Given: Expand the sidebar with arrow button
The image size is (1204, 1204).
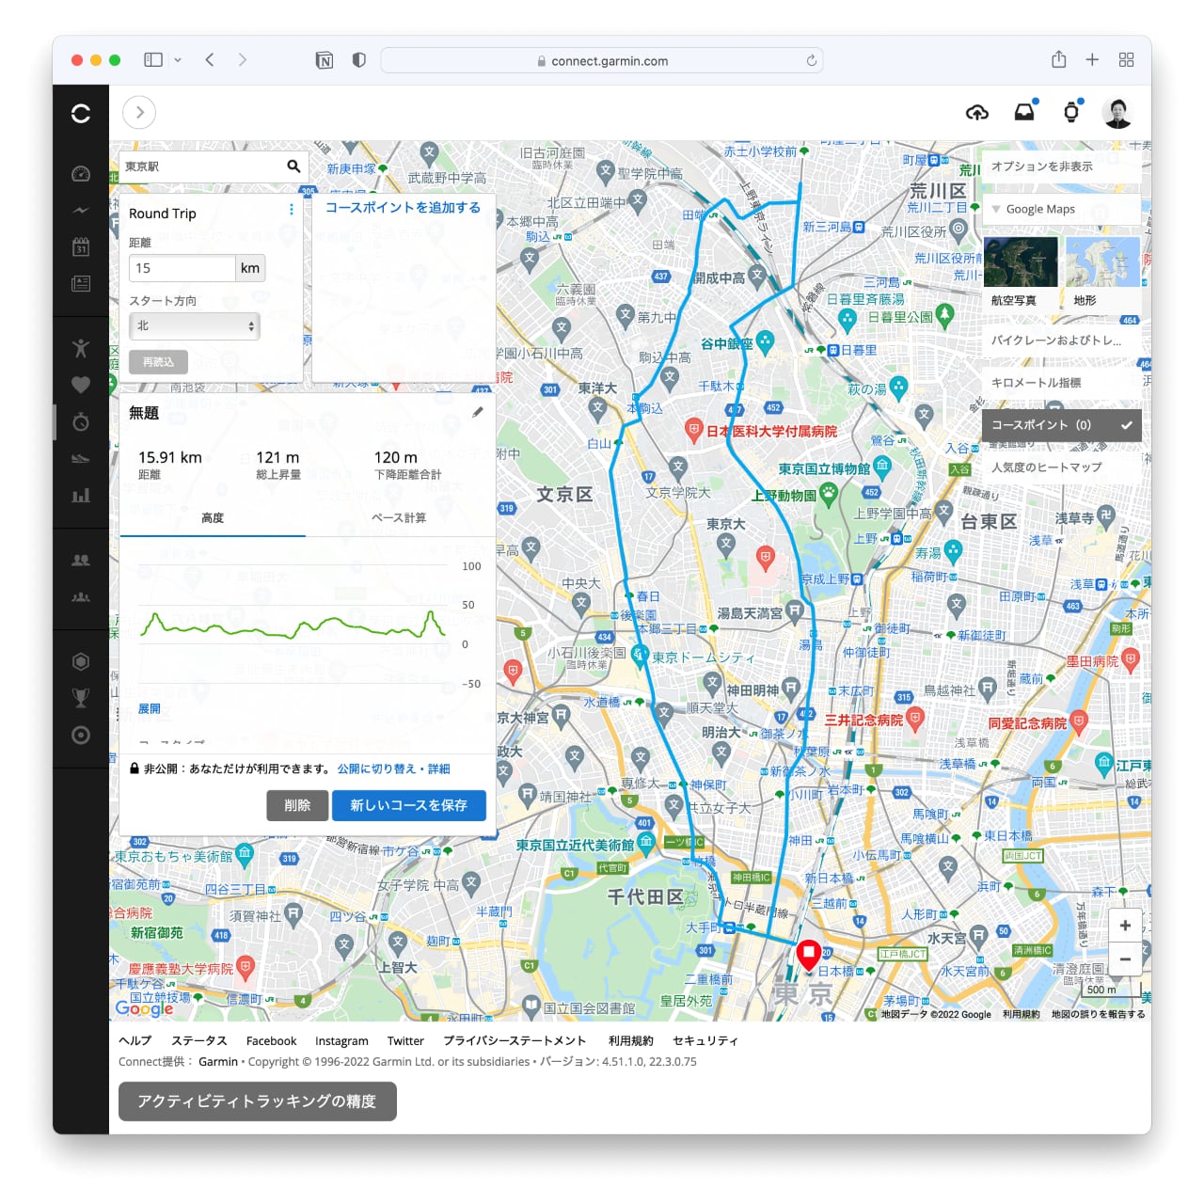Looking at the screenshot, I should pyautogui.click(x=139, y=113).
